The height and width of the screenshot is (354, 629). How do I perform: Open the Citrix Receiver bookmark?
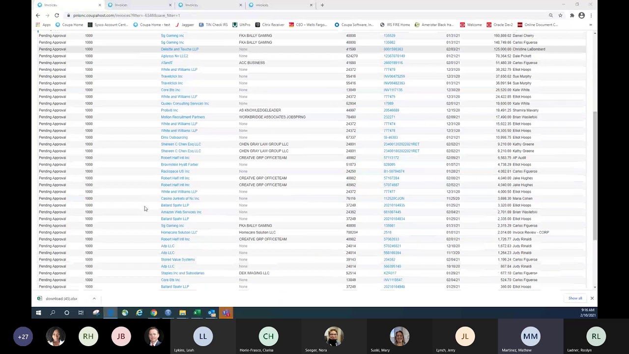point(270,25)
